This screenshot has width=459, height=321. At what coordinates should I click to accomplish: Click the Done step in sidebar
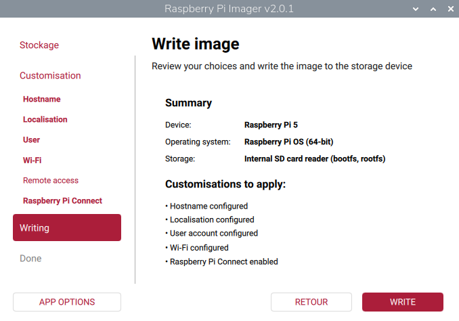(x=30, y=259)
